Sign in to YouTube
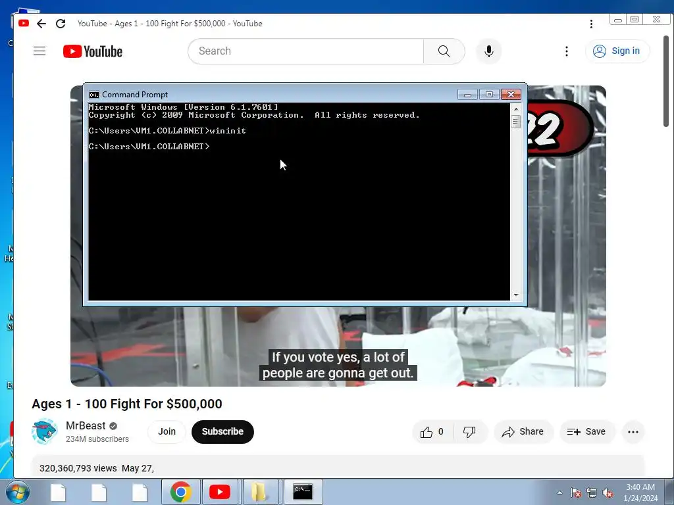Screen dimensions: 674x505 pos(617,51)
